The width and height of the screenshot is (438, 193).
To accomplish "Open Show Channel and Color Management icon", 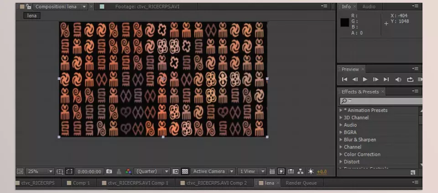I will click(x=128, y=172).
